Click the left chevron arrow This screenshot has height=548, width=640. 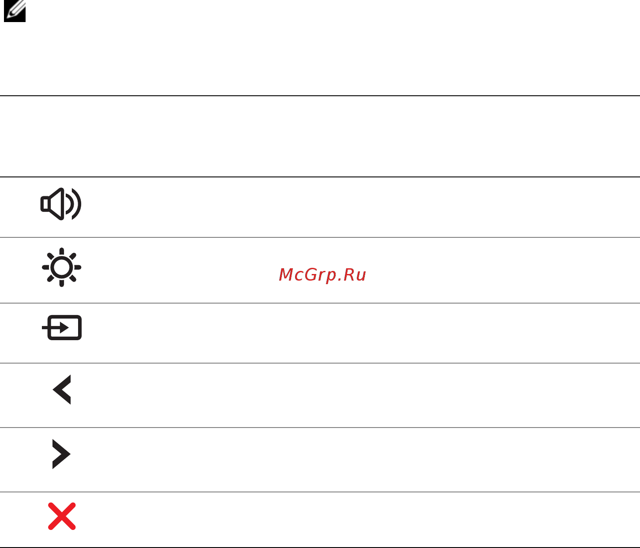tap(62, 390)
